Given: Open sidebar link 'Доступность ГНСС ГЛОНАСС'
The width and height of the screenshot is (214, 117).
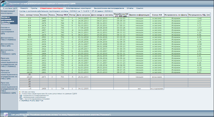Looking at the screenshot, I should tap(8, 39).
